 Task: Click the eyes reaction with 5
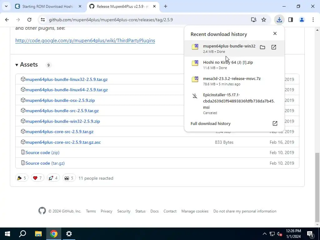(x=69, y=178)
